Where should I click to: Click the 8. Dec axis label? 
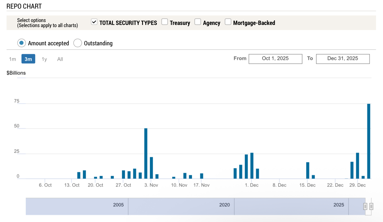[280, 185]
